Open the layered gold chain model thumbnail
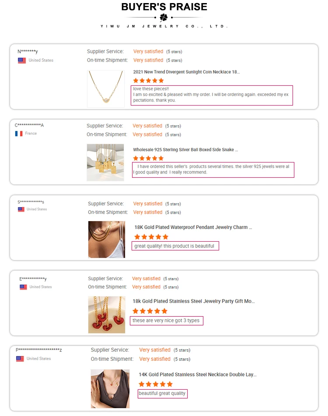 [106, 239]
